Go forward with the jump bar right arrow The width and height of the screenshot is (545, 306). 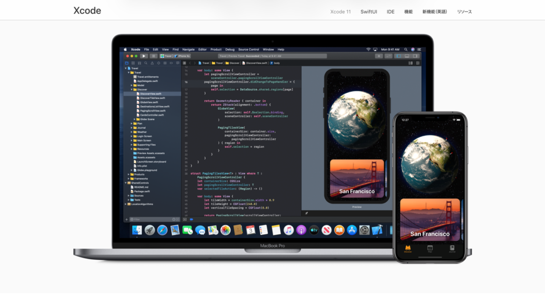(x=195, y=63)
